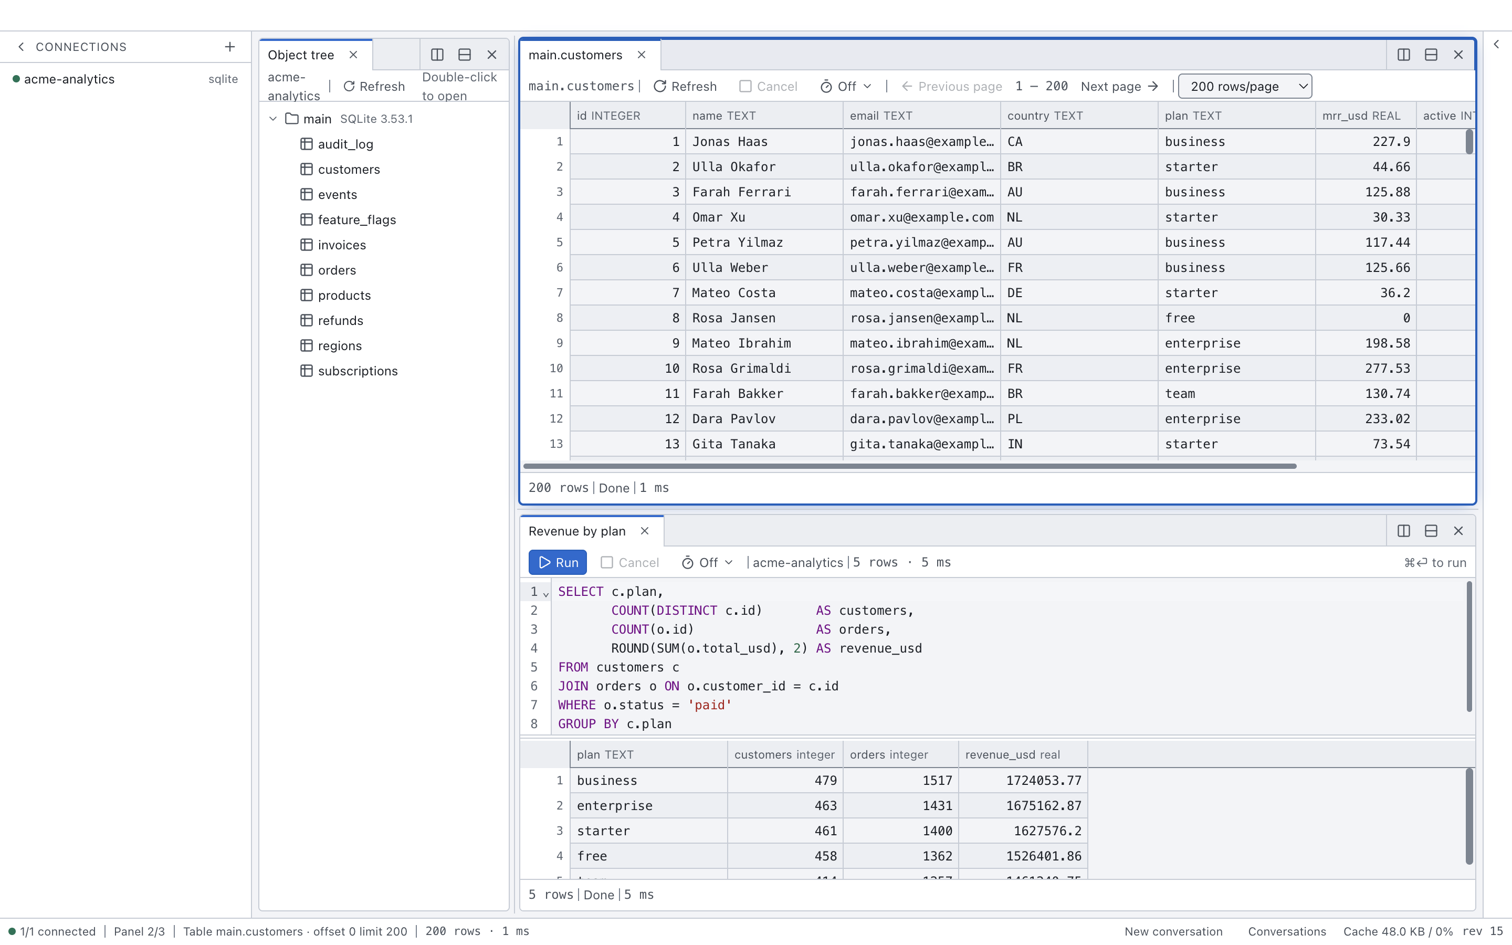
Task: Close the Object tree panel group
Action: [x=492, y=55]
